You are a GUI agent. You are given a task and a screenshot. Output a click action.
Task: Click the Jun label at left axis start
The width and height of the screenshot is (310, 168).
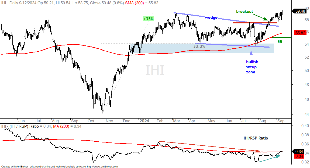tap(21, 121)
